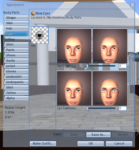This screenshot has height=150, width=139.
Task: Click the '1.93m' avatar height value
Action: coord(10,112)
